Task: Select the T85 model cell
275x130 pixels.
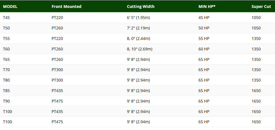Action: tap(7, 91)
